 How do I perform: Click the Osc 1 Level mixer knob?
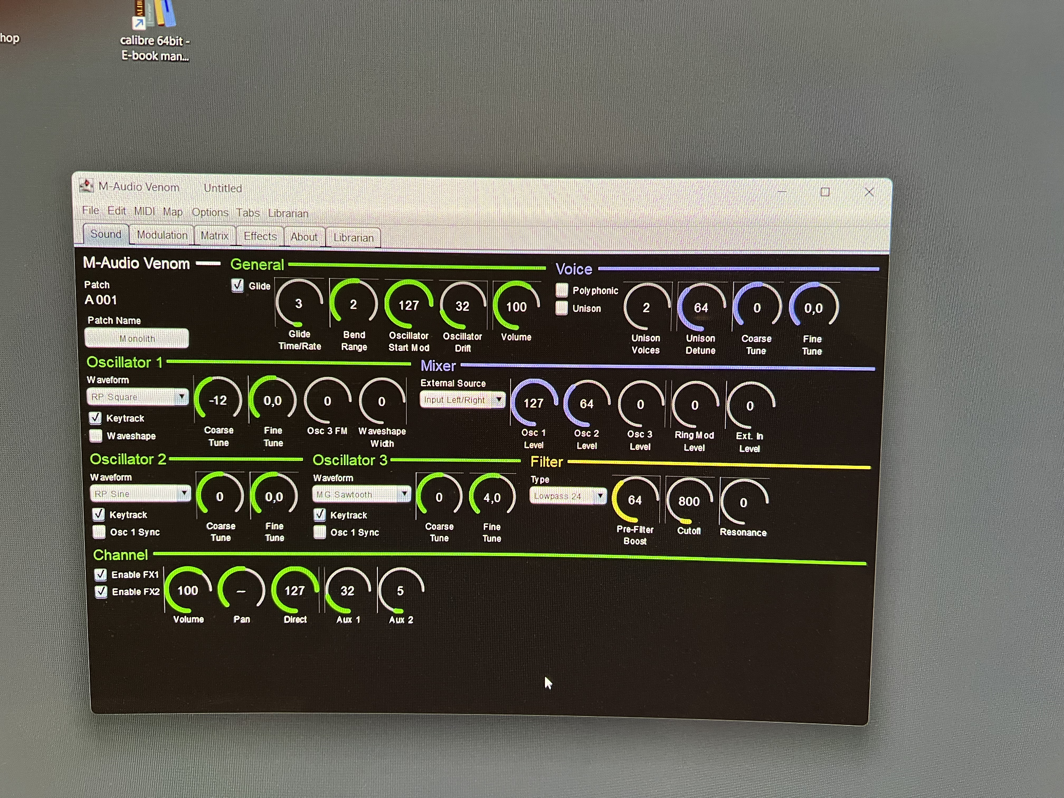(533, 403)
